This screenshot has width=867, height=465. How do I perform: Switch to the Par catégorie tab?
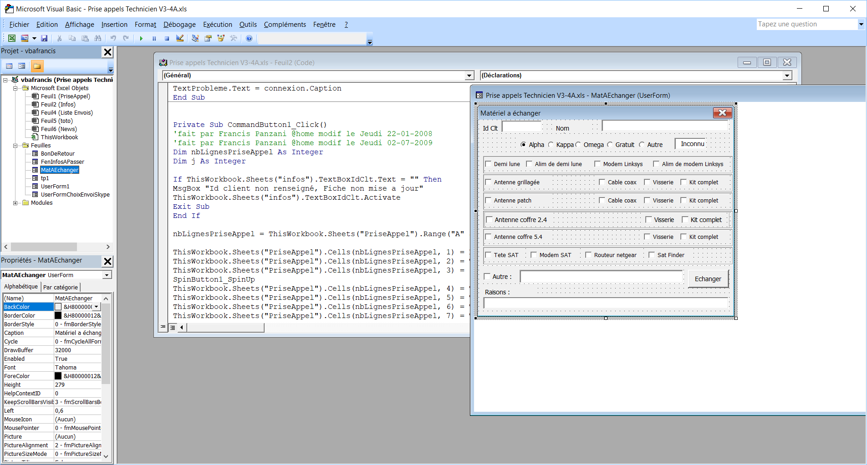click(x=61, y=287)
